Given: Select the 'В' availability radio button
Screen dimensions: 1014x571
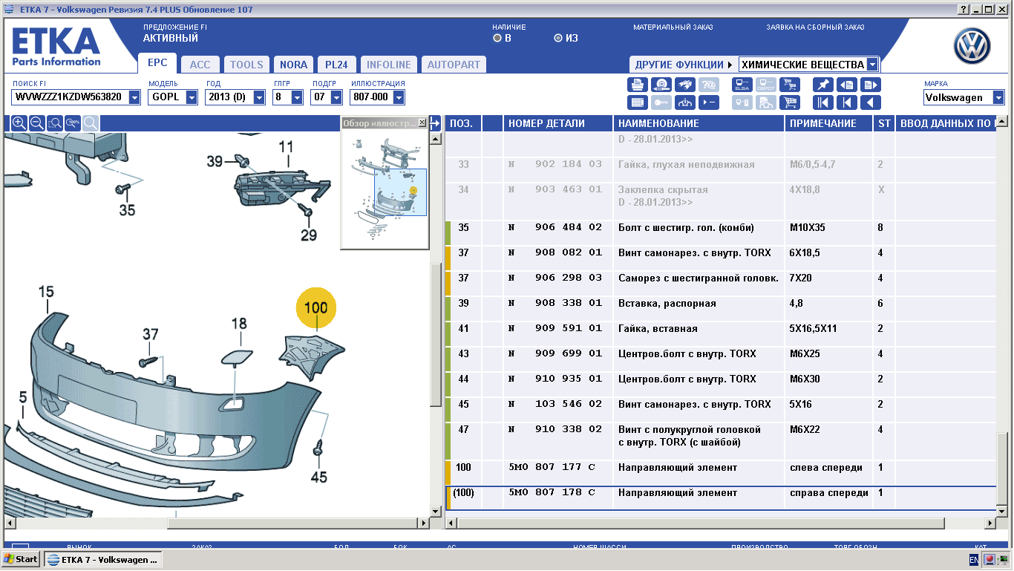Looking at the screenshot, I should [x=497, y=38].
